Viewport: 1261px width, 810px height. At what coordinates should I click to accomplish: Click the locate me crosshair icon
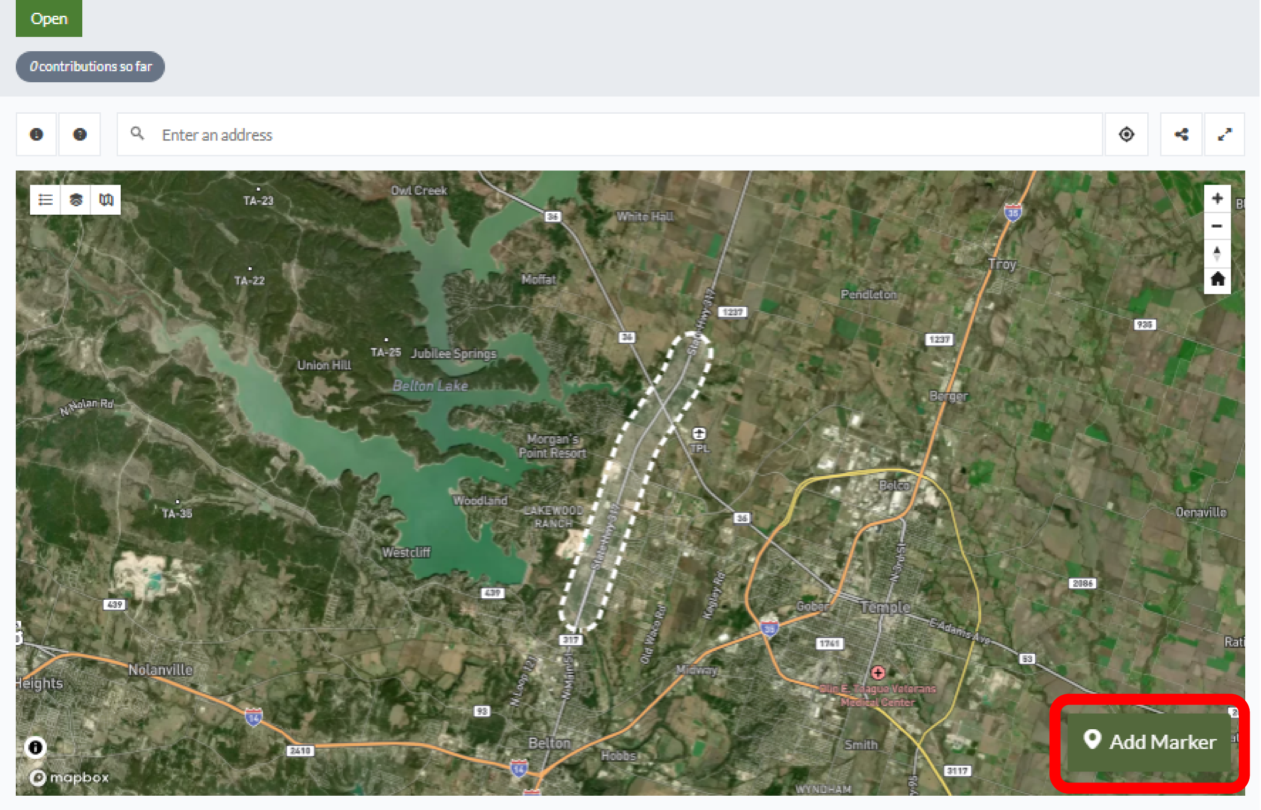point(1127,134)
